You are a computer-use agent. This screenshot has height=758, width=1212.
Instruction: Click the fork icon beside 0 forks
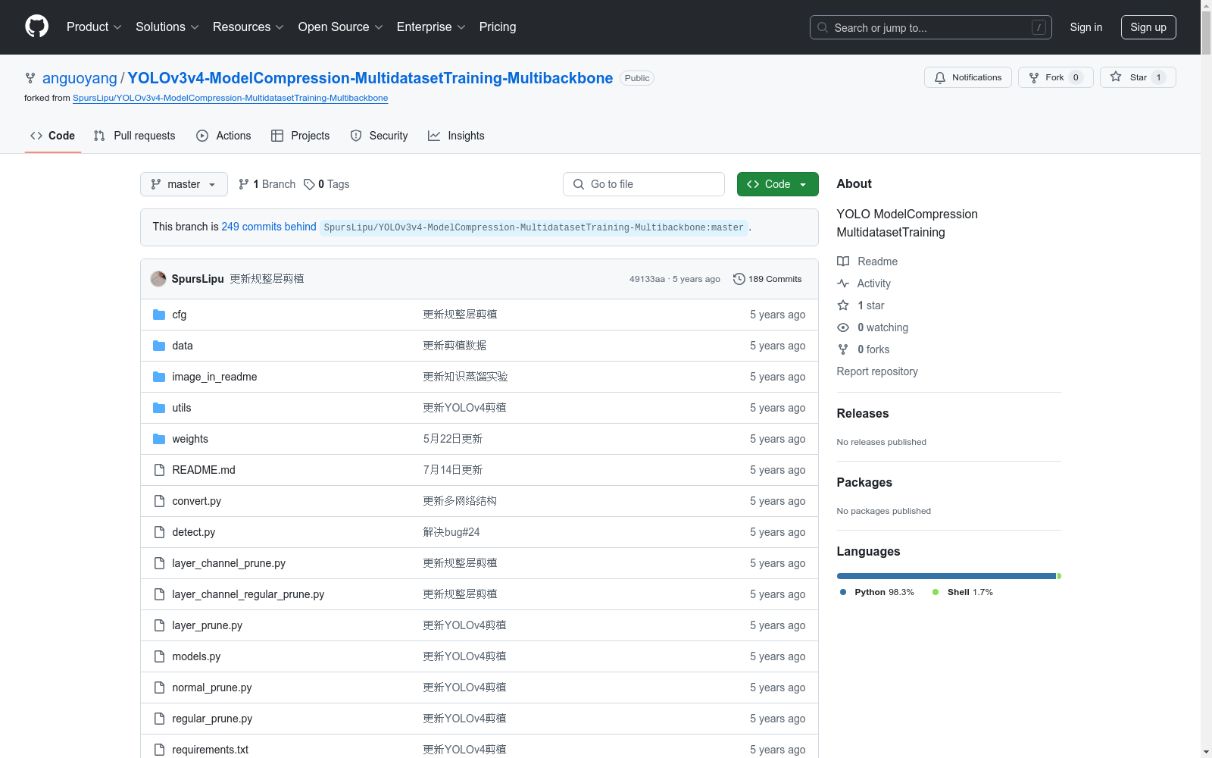[843, 349]
